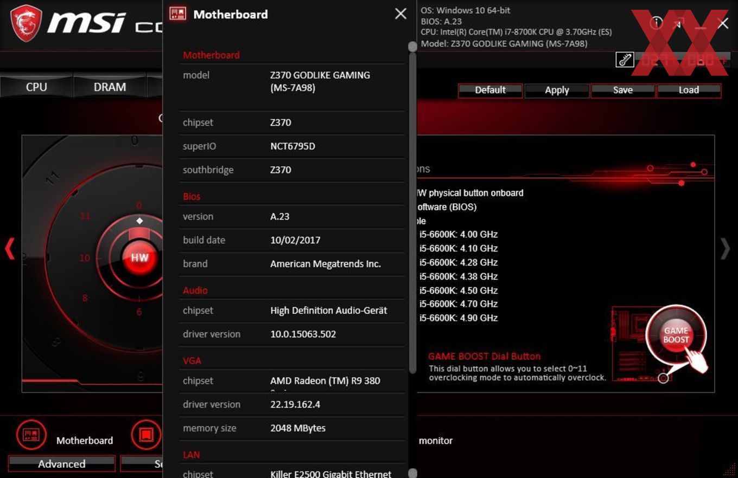The width and height of the screenshot is (738, 478).
Task: Click the round Motherboard icon in the bottom bar
Action: point(31,435)
